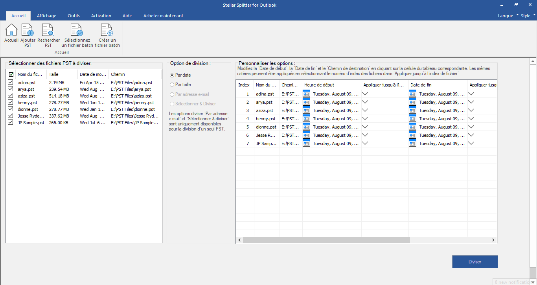537x285 pixels.
Task: Click the left arrow of options table scrollbar
Action: [x=239, y=240]
